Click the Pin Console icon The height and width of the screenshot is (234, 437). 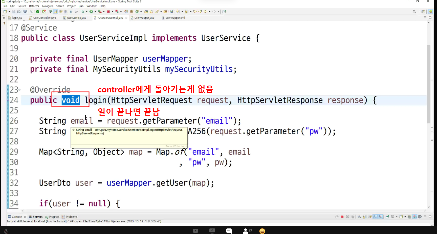(x=387, y=217)
